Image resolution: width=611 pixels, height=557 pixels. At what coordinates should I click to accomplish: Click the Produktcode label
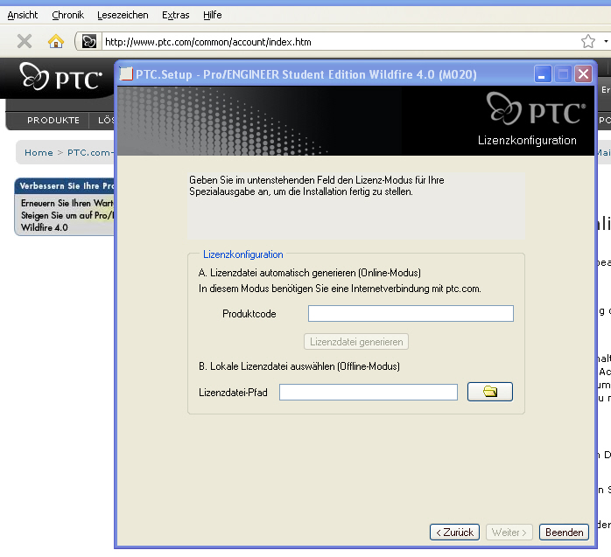[x=249, y=314]
